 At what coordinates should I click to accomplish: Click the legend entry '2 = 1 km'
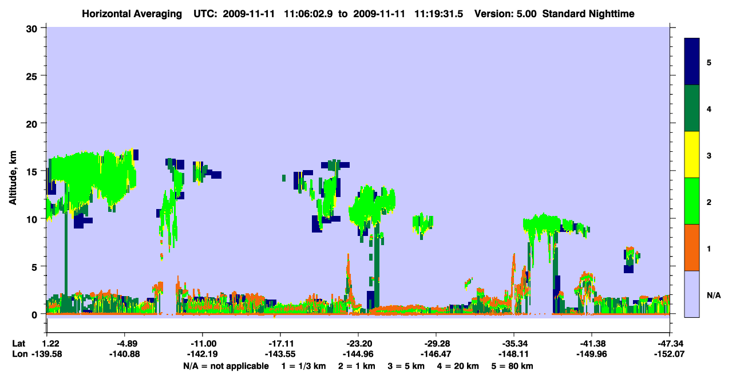[357, 366]
